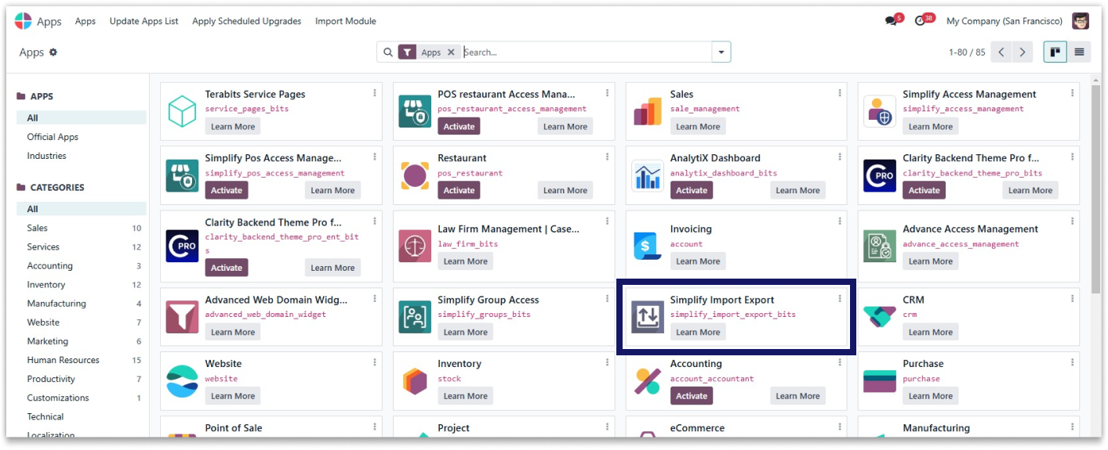The image size is (1108, 450).
Task: Open the Apps menu item
Action: (x=85, y=21)
